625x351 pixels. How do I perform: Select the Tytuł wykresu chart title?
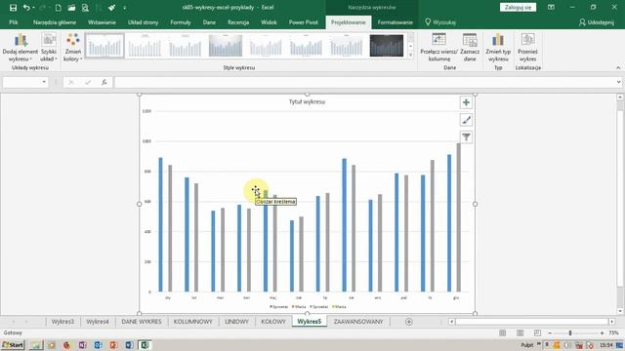307,101
